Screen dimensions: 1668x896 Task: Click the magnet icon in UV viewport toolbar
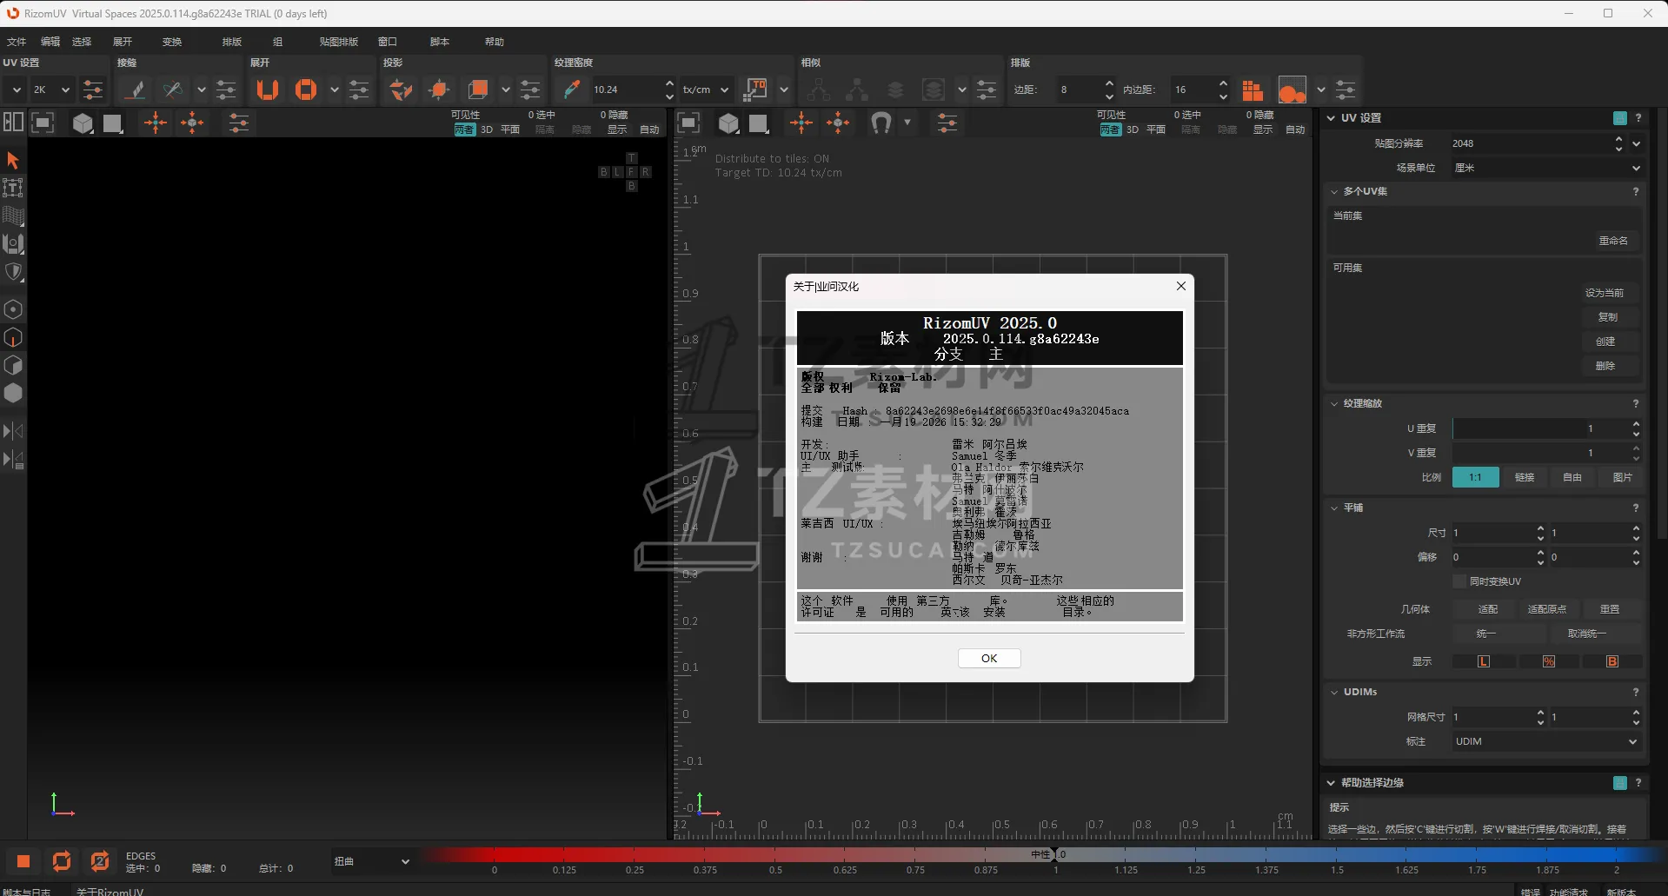coord(881,123)
